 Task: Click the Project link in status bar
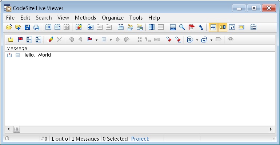point(140,139)
